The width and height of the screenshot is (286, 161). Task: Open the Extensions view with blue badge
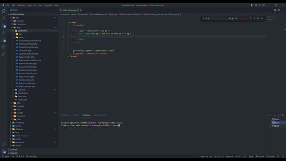(x=4, y=40)
